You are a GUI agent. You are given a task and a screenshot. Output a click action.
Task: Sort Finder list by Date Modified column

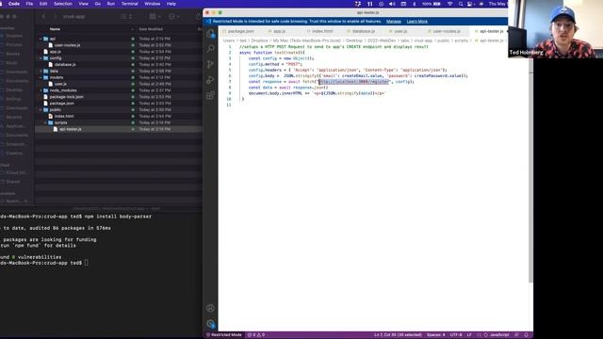(x=151, y=29)
